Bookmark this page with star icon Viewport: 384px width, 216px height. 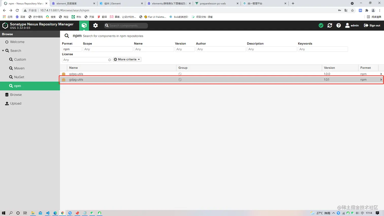(x=352, y=10)
